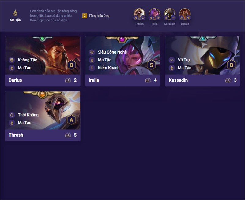Click Siêu Công Nghệ icon on Irelia card

point(92,52)
